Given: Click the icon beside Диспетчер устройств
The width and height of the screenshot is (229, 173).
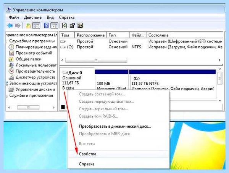Looking at the screenshot, I should coord(11,78).
